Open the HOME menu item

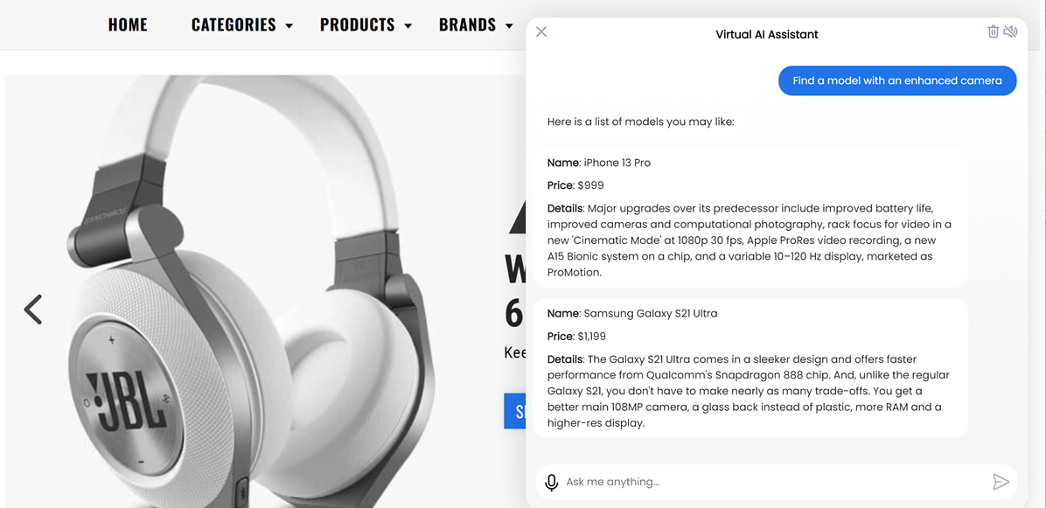pos(128,25)
